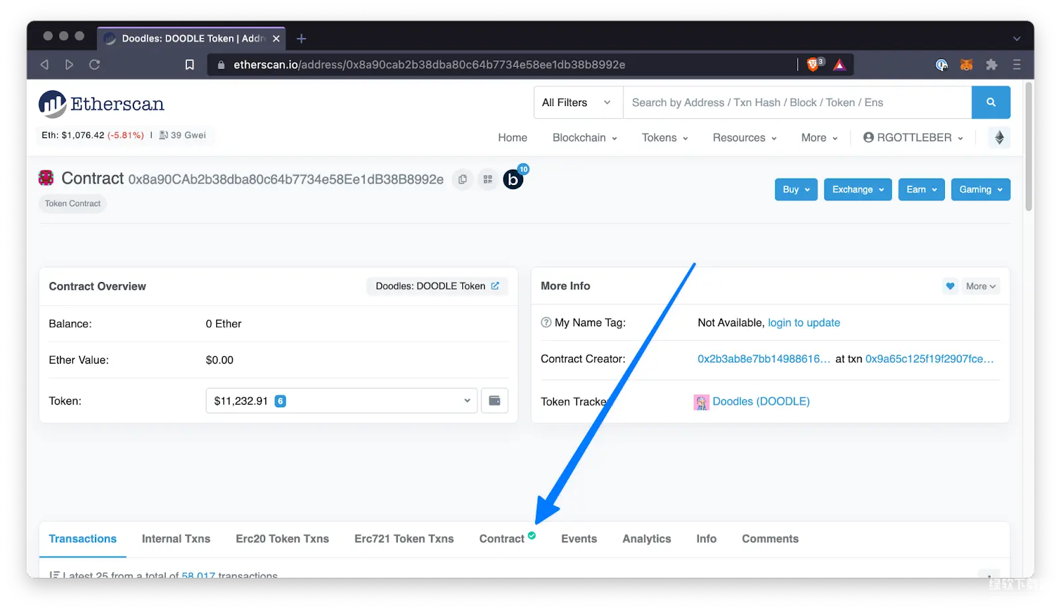1061x611 pixels.
Task: Open the RGOTTLEBER account menu
Action: tap(913, 137)
